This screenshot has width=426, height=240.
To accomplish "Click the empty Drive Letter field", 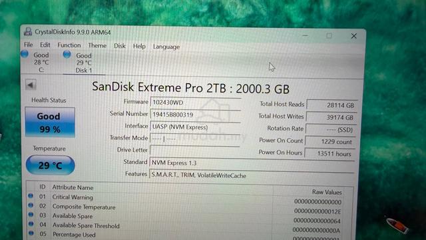I will (x=194, y=151).
